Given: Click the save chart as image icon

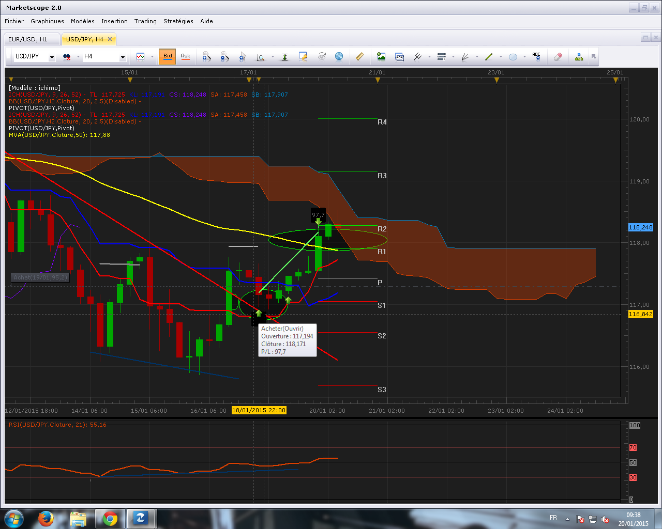Looking at the screenshot, I should [x=381, y=56].
